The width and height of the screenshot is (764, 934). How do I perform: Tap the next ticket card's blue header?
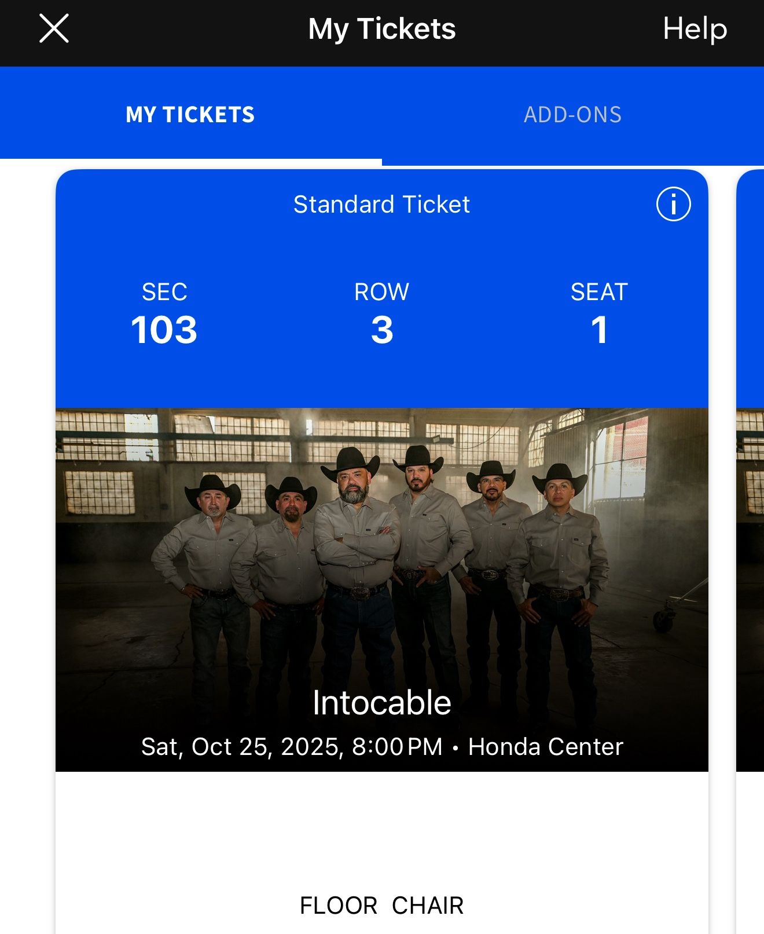click(751, 290)
